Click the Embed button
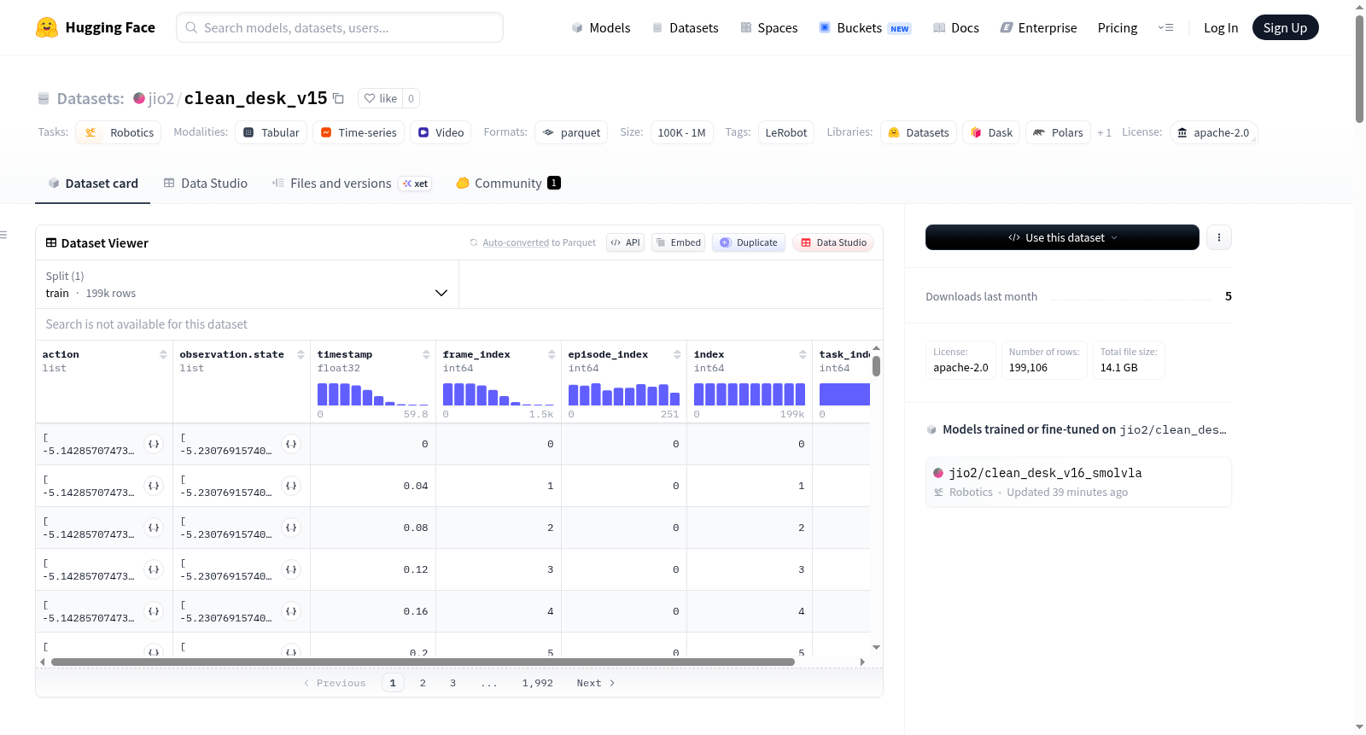Image resolution: width=1366 pixels, height=735 pixels. click(679, 242)
